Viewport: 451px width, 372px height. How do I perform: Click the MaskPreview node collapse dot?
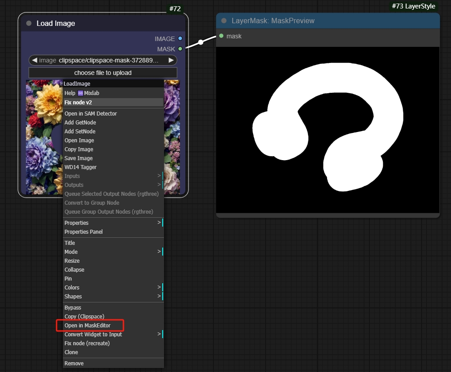tap(224, 21)
